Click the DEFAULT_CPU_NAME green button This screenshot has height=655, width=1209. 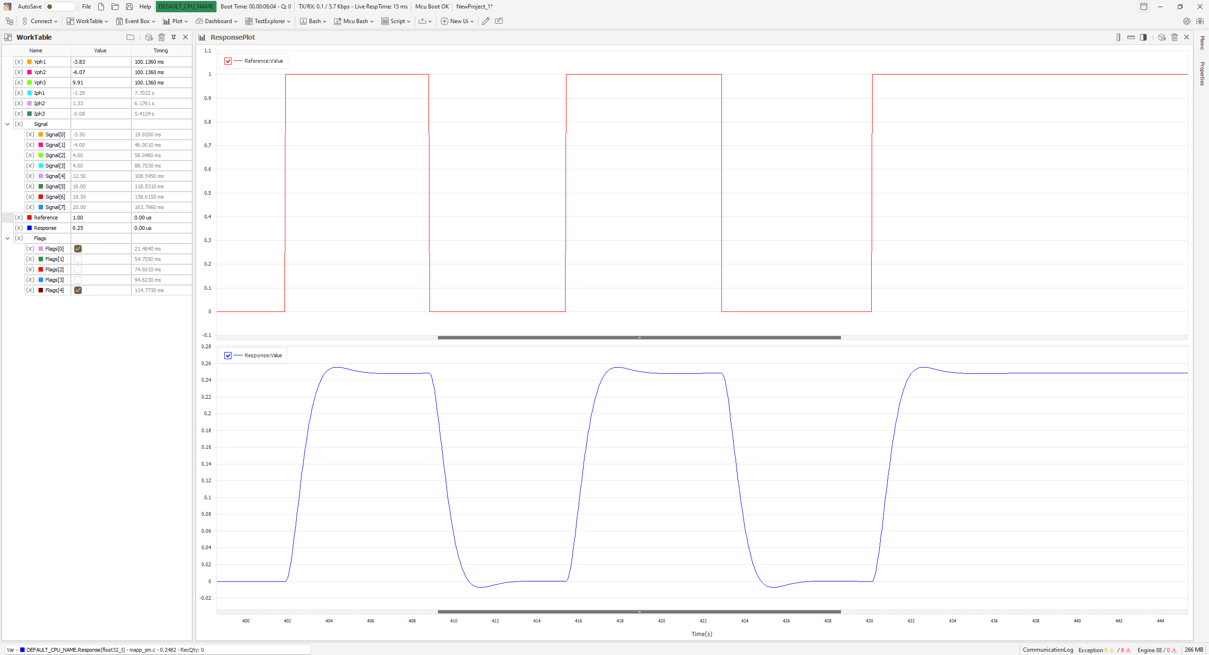pos(186,7)
